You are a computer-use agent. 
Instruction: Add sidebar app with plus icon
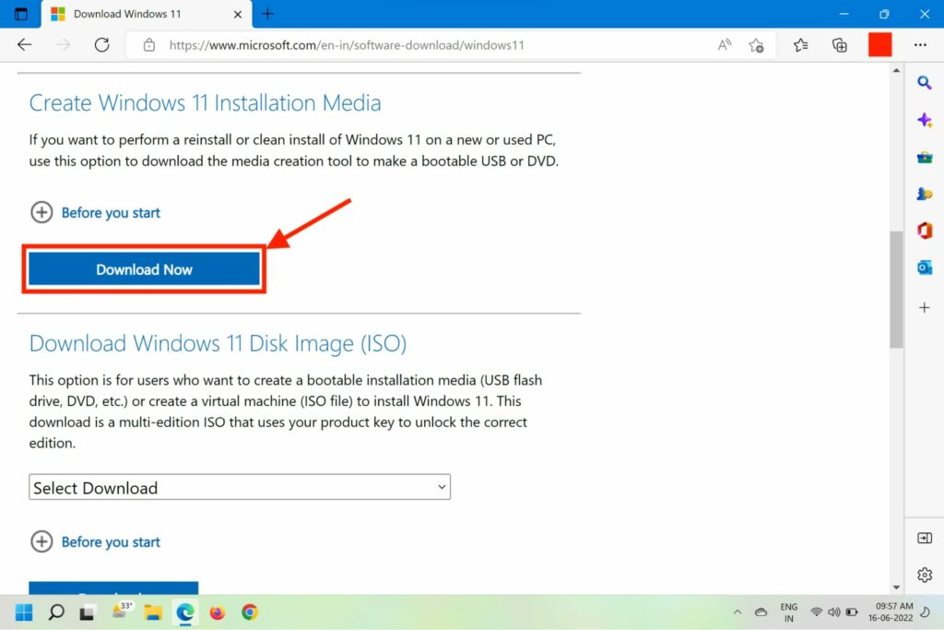coord(924,308)
